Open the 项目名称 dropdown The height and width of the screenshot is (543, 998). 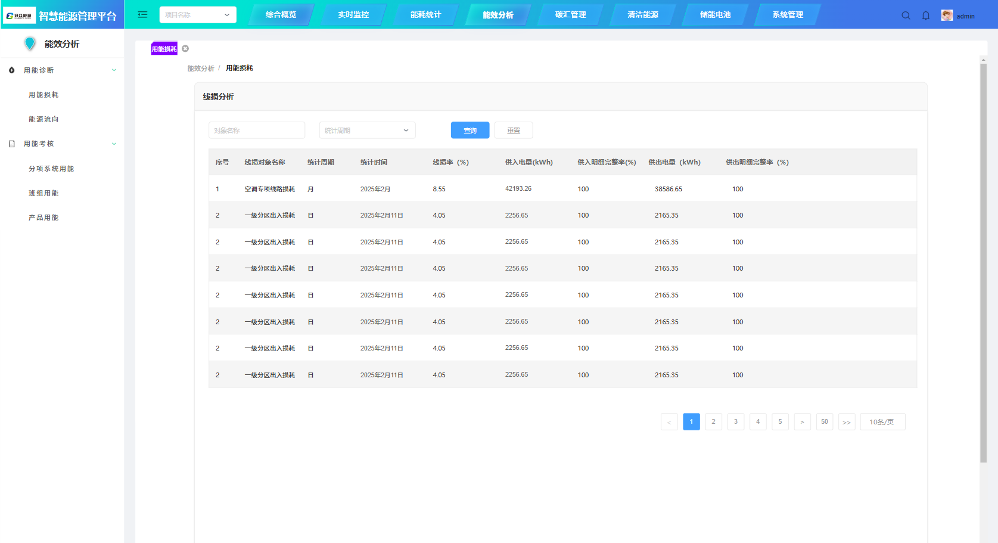(x=198, y=15)
